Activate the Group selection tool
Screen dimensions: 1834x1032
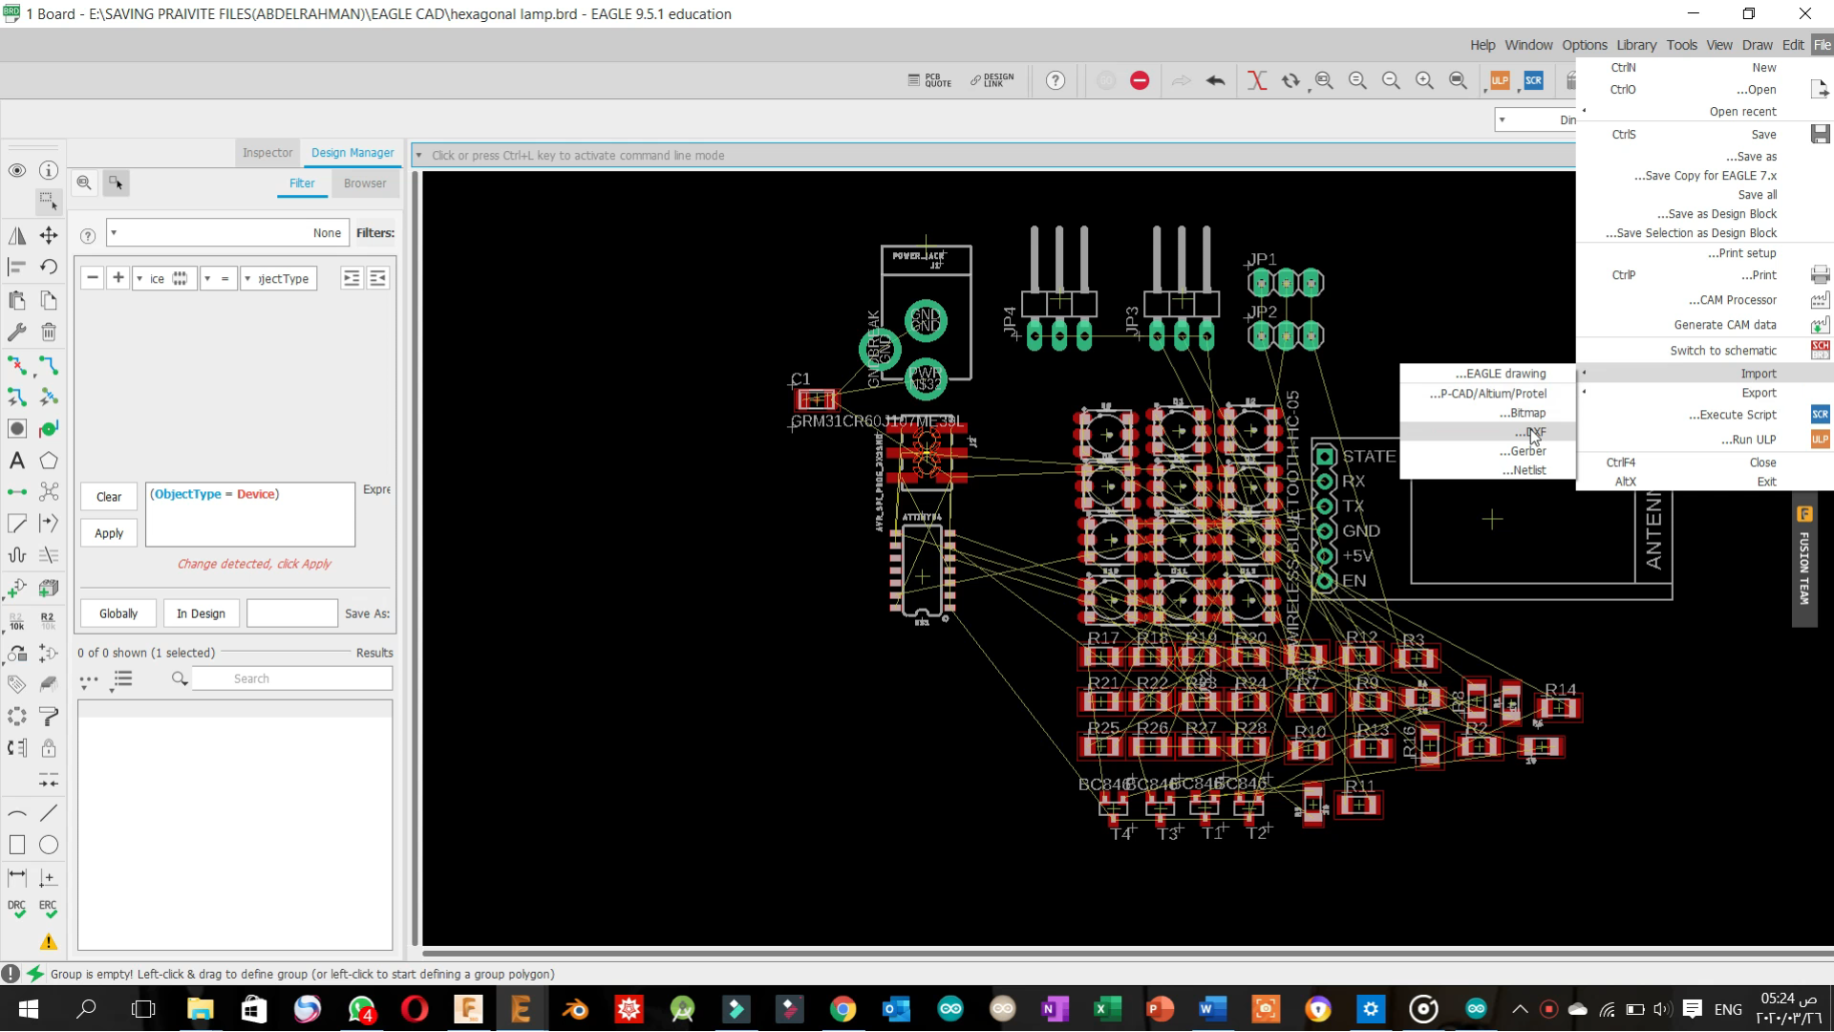coord(49,202)
